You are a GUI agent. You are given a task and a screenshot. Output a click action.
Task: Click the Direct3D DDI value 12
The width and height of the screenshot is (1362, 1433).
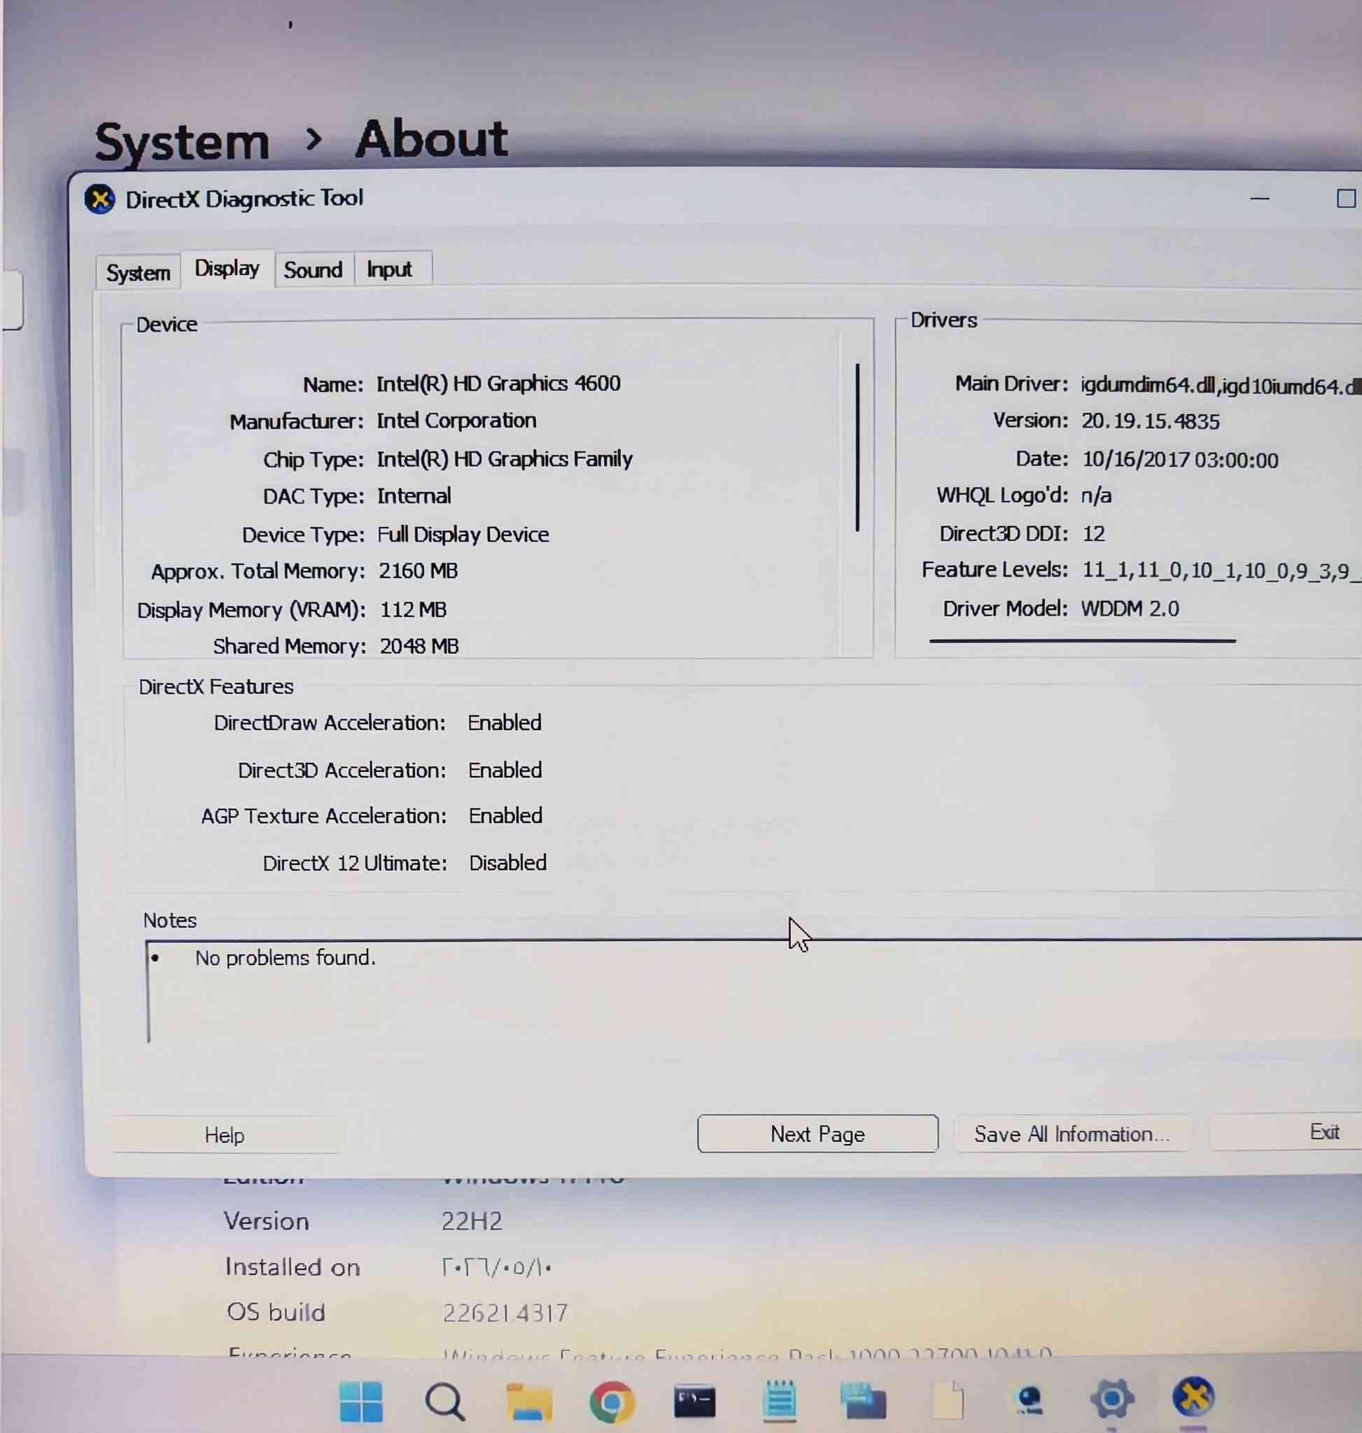pyautogui.click(x=1093, y=534)
